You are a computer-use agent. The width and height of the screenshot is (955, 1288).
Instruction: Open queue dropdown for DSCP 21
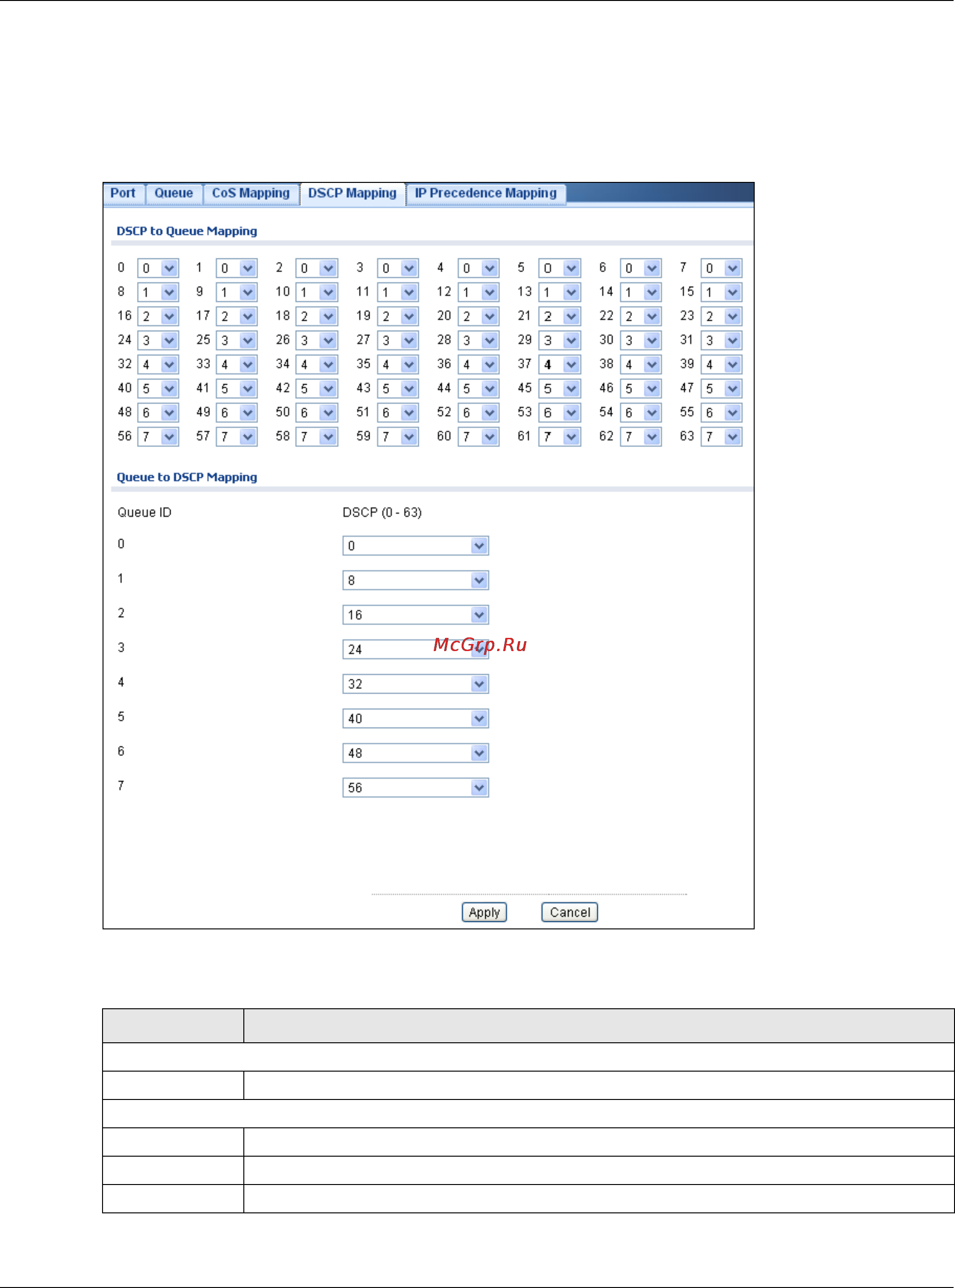coord(559,316)
